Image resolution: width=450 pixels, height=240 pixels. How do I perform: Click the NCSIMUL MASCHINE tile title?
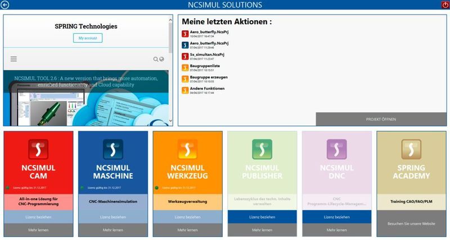point(113,172)
